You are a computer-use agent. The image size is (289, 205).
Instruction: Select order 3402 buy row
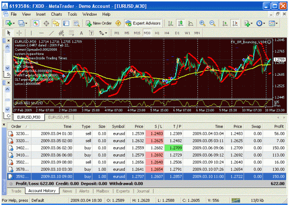pos(147,148)
